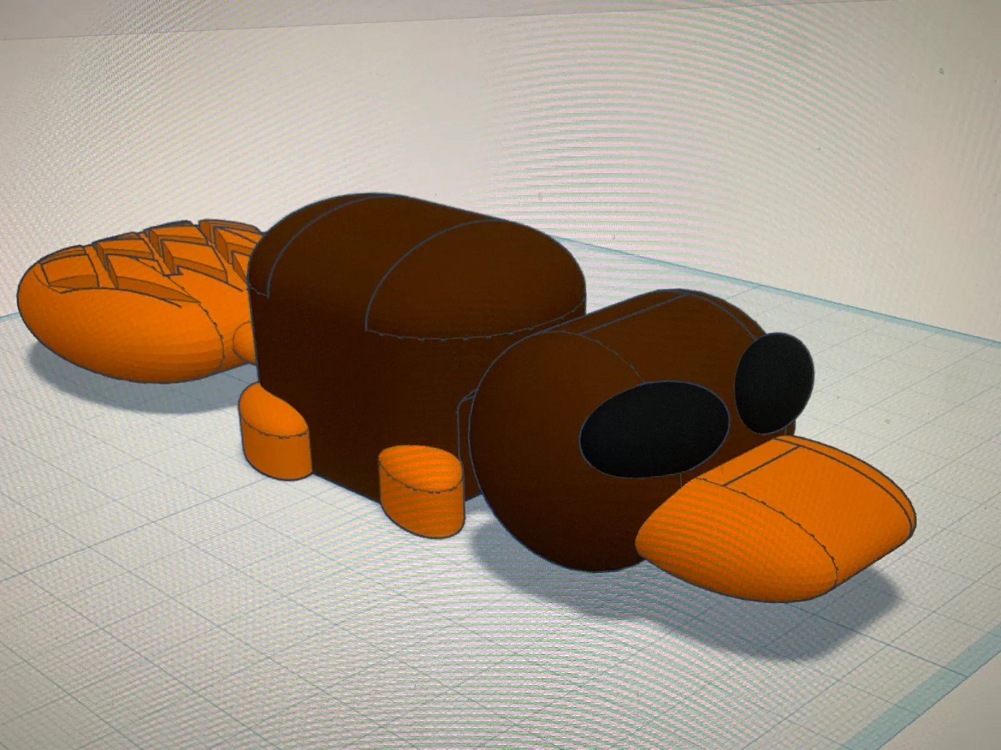Select the black eye on the far side
This screenshot has height=750, width=1001.
[775, 383]
